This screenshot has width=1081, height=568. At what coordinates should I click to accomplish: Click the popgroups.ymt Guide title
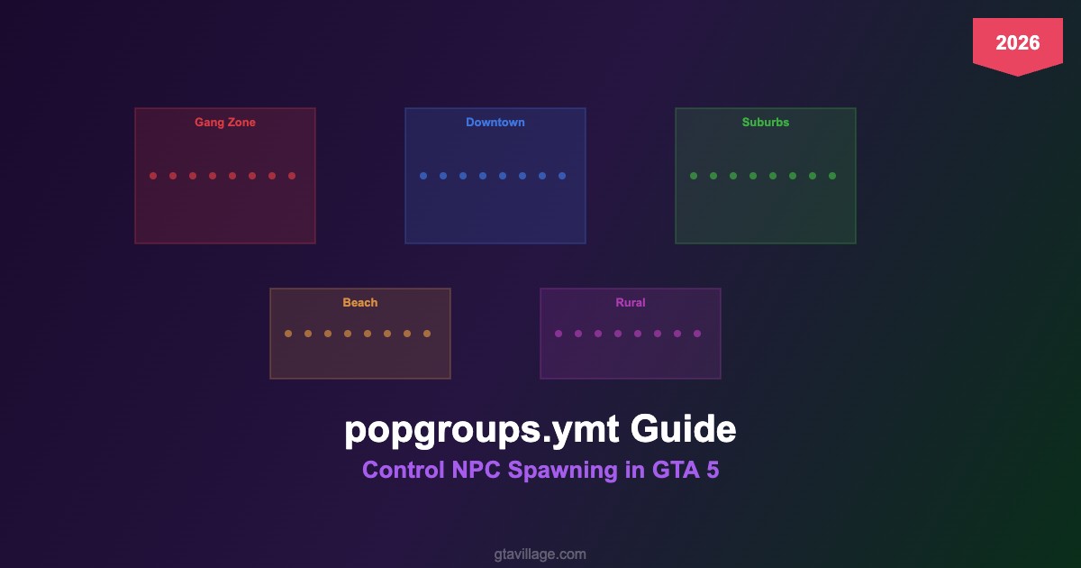click(x=540, y=430)
